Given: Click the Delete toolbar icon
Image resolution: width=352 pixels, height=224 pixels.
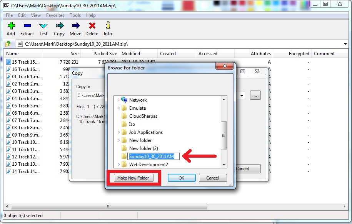Looking at the screenshot, I should click(92, 26).
